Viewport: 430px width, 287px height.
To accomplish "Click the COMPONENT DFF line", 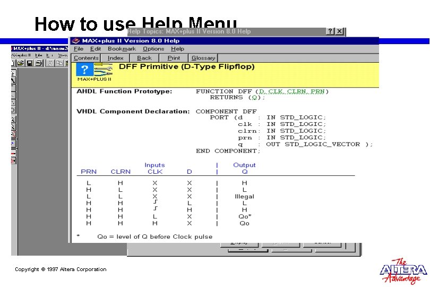I will [226, 112].
